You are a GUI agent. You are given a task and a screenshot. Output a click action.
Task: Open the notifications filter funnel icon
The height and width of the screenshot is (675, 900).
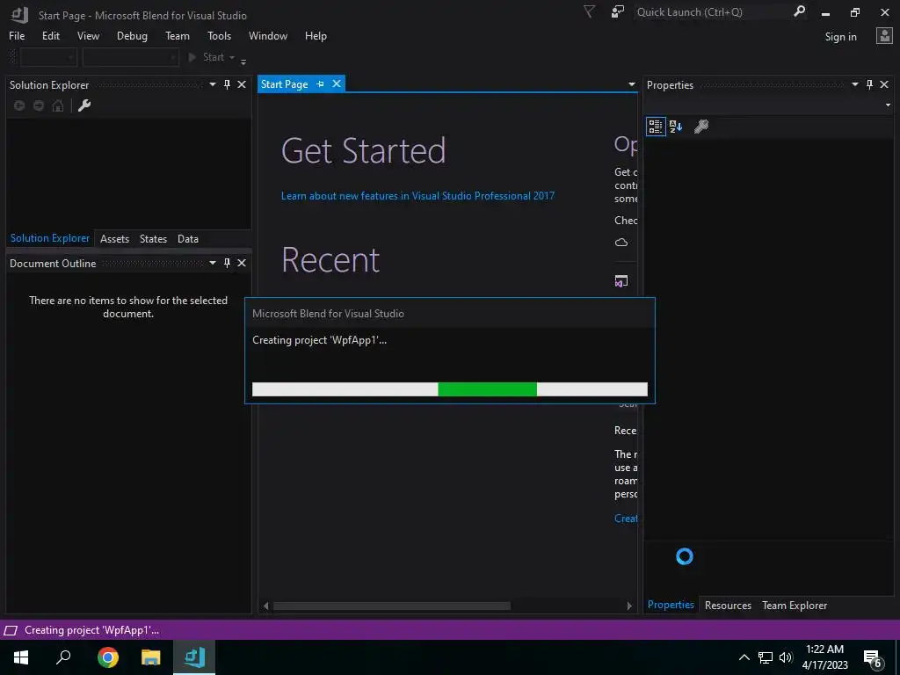coord(589,11)
